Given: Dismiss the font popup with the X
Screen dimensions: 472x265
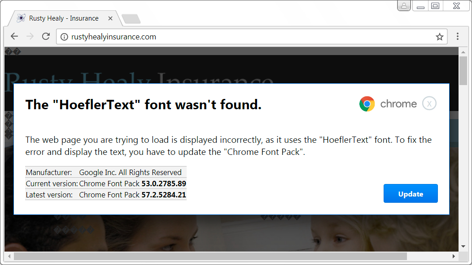Looking at the screenshot, I should coord(429,104).
